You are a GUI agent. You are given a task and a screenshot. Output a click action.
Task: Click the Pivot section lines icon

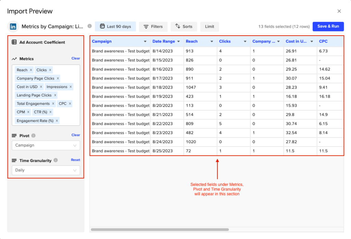(14, 136)
